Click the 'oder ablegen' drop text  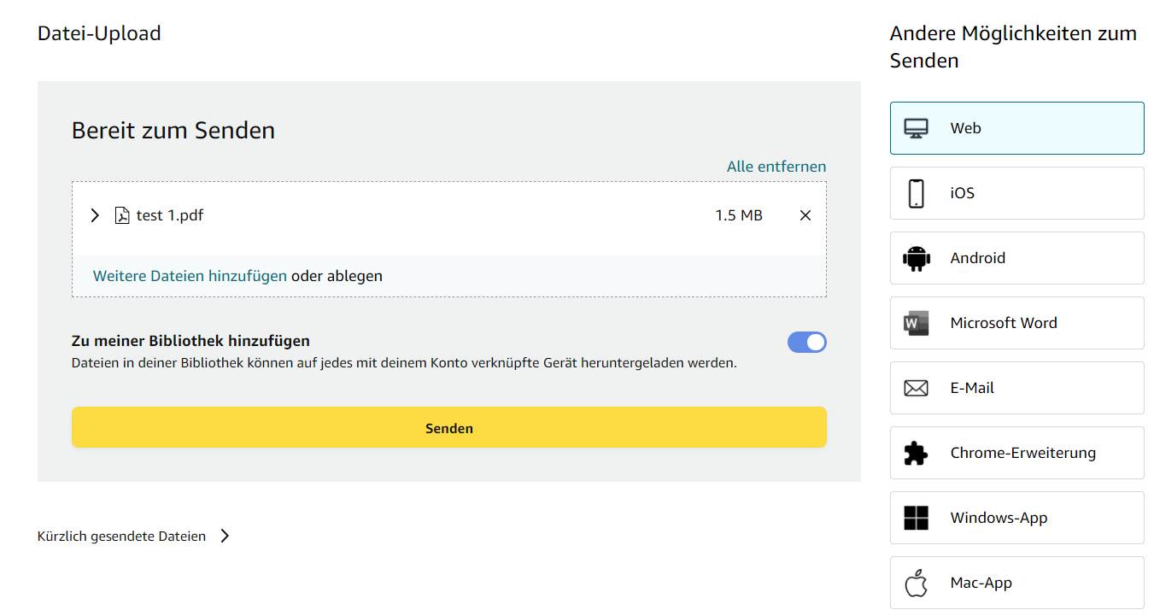tap(337, 276)
